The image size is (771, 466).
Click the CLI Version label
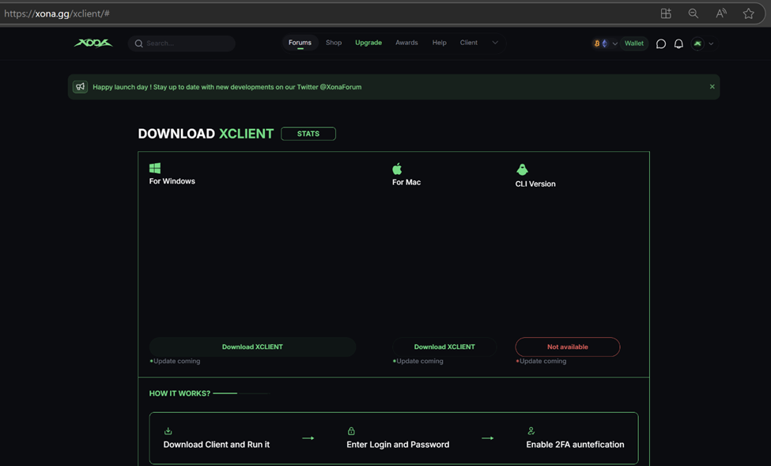click(x=535, y=184)
